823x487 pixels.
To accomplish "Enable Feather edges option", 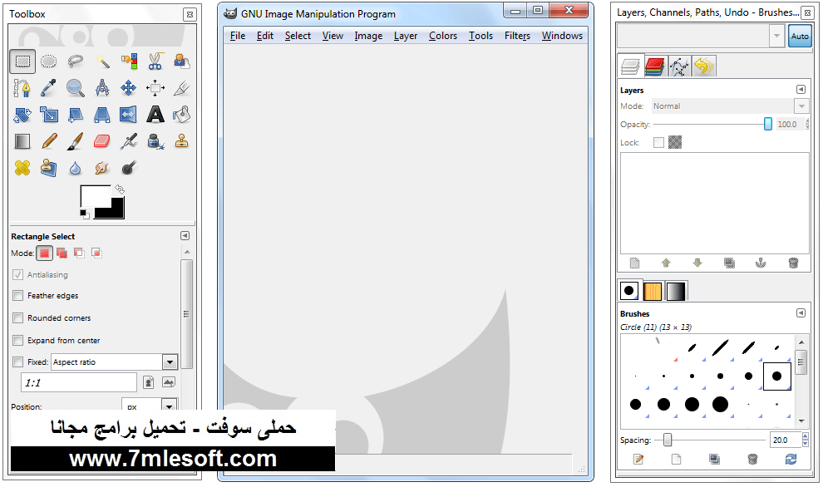I will [17, 296].
